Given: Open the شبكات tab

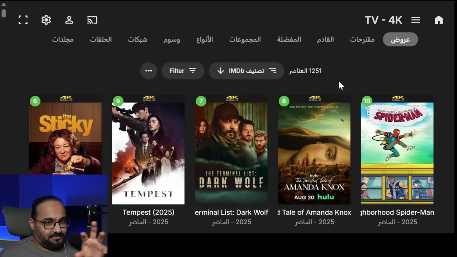Looking at the screenshot, I should pos(138,40).
